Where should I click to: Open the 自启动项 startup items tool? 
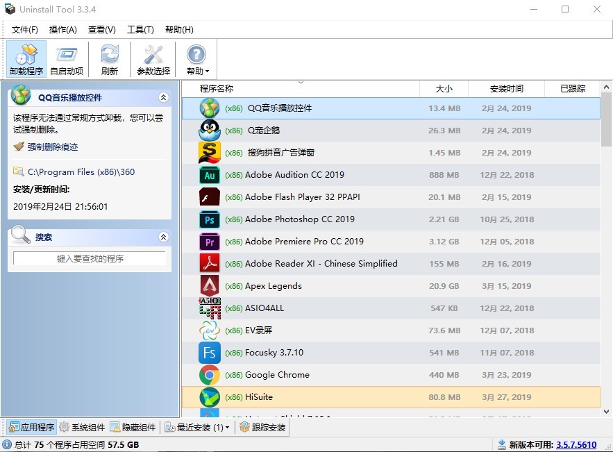[67, 59]
